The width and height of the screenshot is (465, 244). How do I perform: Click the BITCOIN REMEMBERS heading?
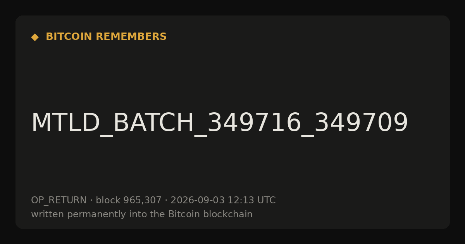pyautogui.click(x=106, y=37)
